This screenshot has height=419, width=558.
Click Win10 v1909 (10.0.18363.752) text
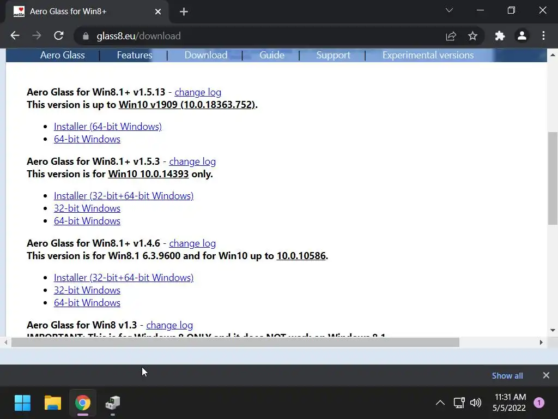187,105
